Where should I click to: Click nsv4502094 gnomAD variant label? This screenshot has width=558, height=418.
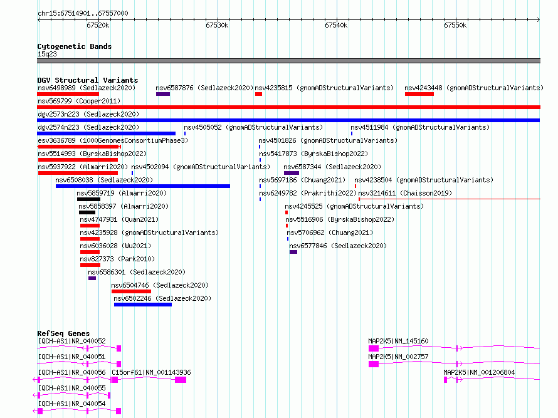pos(201,167)
